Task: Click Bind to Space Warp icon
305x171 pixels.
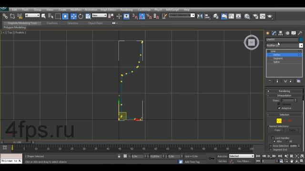Action: tap(20, 16)
